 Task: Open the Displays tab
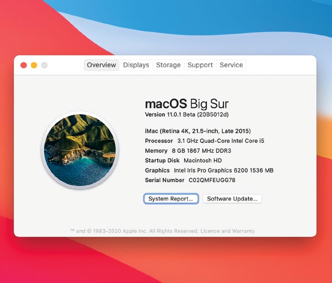[x=136, y=65]
